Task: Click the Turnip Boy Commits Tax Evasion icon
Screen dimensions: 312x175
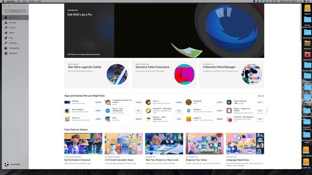Action: (108, 102)
